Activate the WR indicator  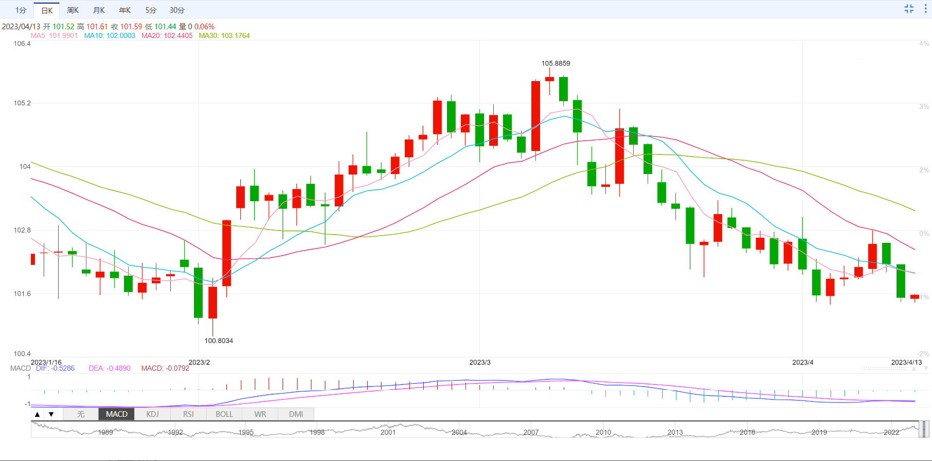pos(260,414)
